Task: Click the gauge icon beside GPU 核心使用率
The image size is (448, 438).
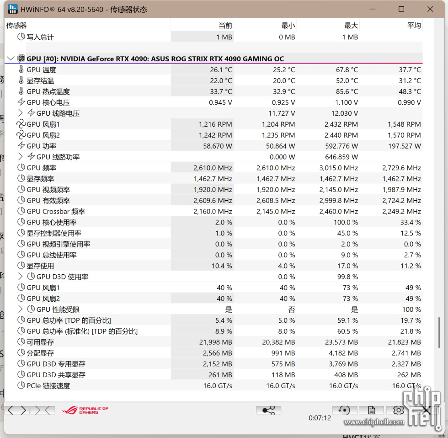Action: (21, 222)
